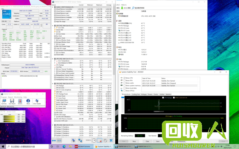Select the HFM512GD3JX013N [512 GB] drive row

pyautogui.click(x=26, y=76)
